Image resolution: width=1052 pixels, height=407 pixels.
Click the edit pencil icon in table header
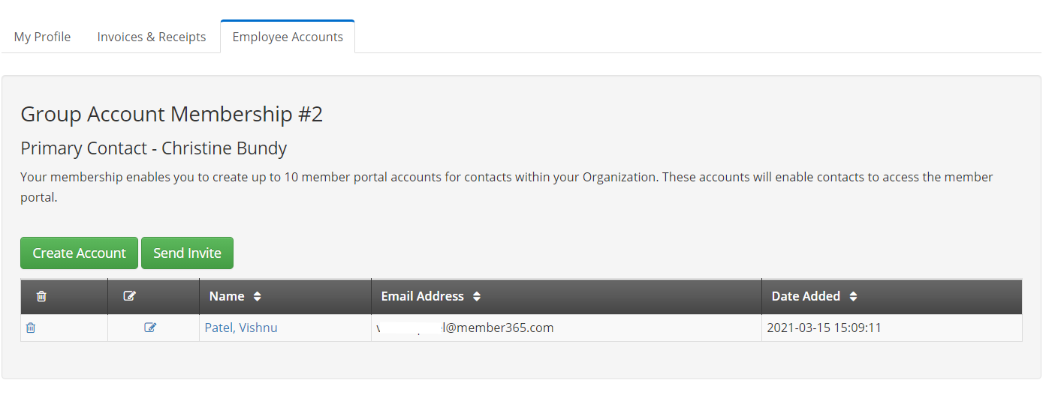[129, 296]
